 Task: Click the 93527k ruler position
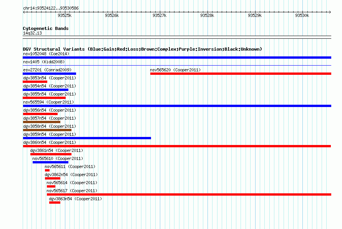point(159,15)
